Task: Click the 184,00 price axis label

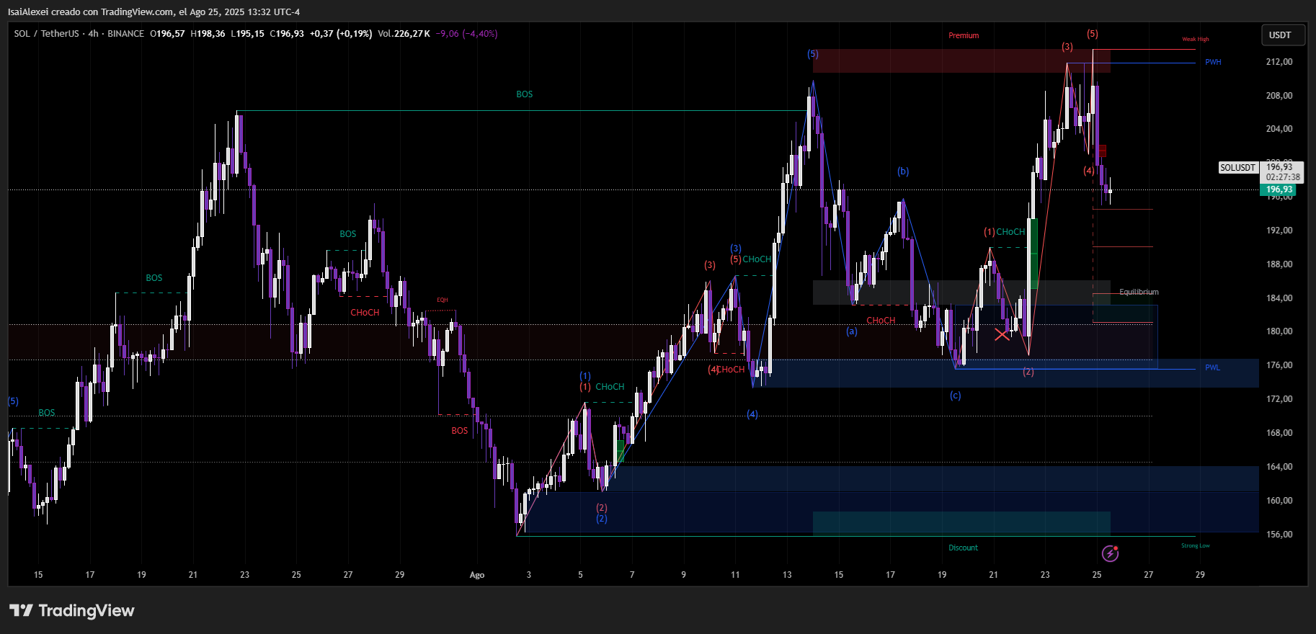Action: [x=1279, y=298]
